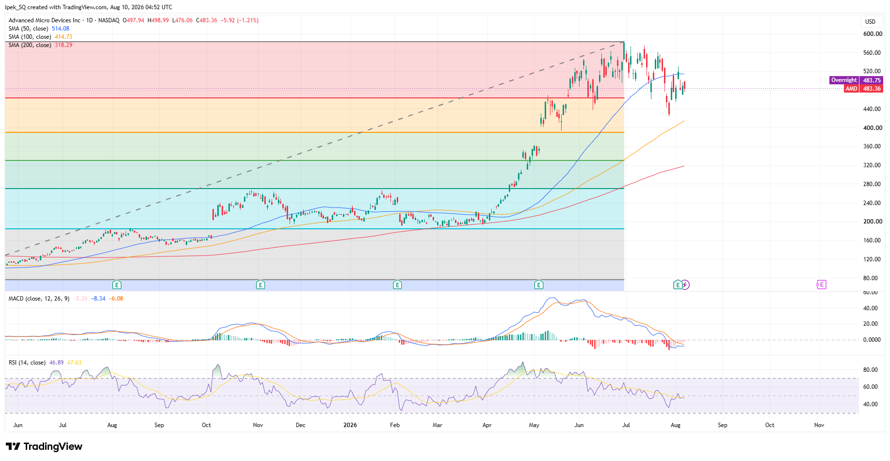
Task: Click the "20.00" MACD axis label
Action: coord(871,324)
